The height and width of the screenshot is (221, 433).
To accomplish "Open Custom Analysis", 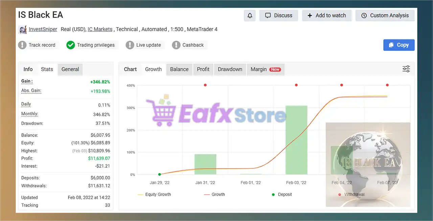I will [x=385, y=16].
